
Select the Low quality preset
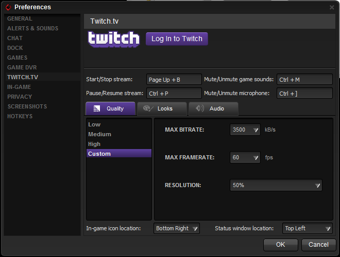119,124
